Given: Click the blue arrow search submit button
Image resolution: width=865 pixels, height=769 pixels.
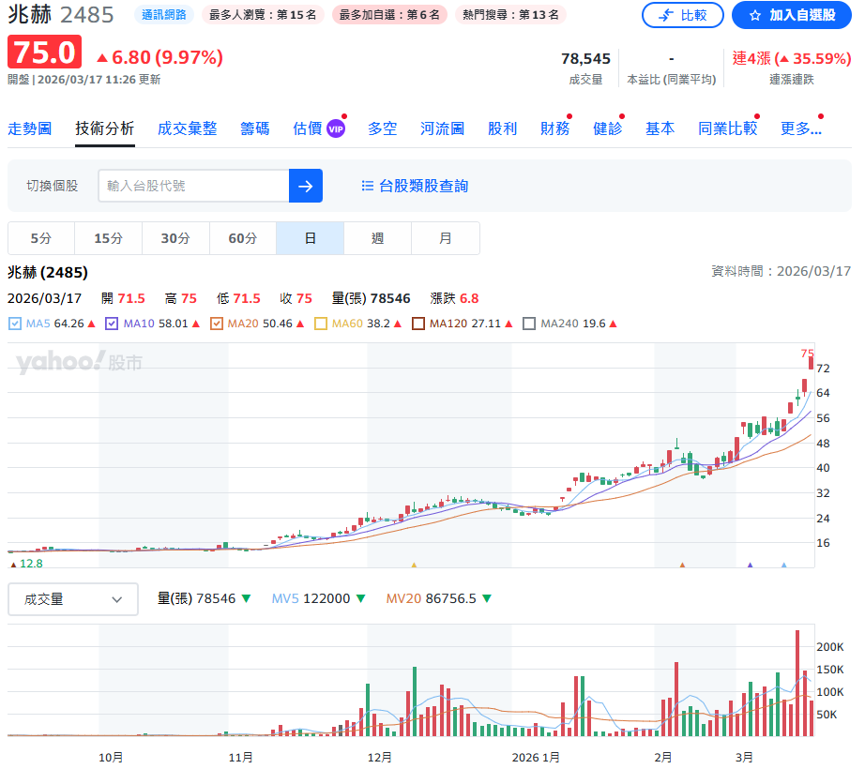Looking at the screenshot, I should 305,186.
